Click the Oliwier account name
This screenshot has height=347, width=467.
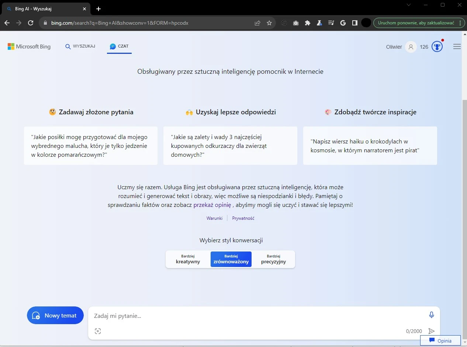tap(394, 47)
